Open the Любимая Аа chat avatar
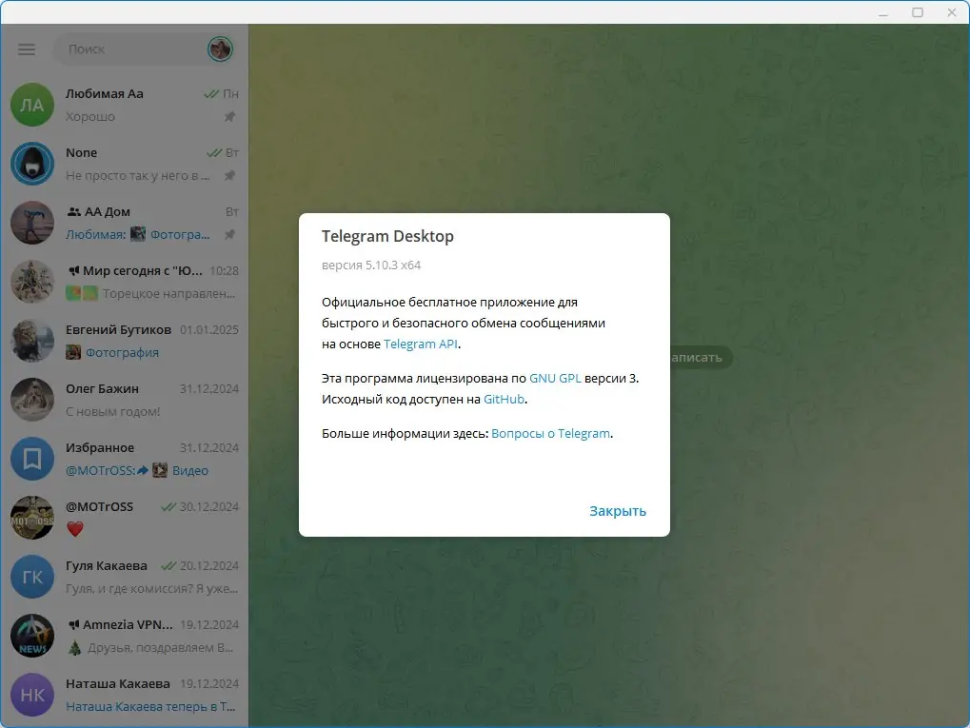Image resolution: width=970 pixels, height=728 pixels. point(32,105)
